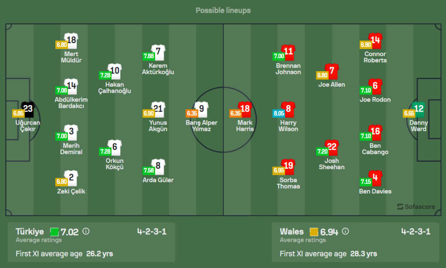The height and width of the screenshot is (268, 446).
Task: Click Uğurcan Çakır's black goalkeeper jersey
Action: tap(28, 109)
